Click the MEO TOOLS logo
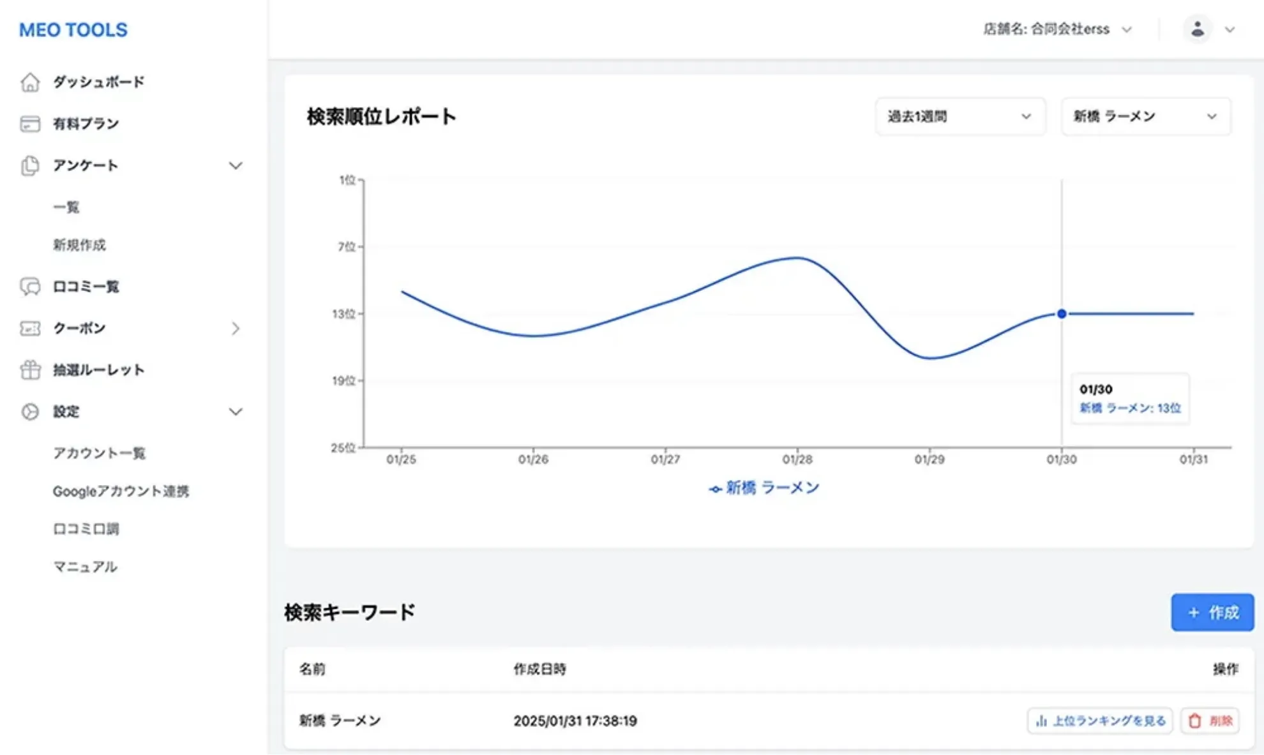The height and width of the screenshot is (755, 1264). [73, 30]
